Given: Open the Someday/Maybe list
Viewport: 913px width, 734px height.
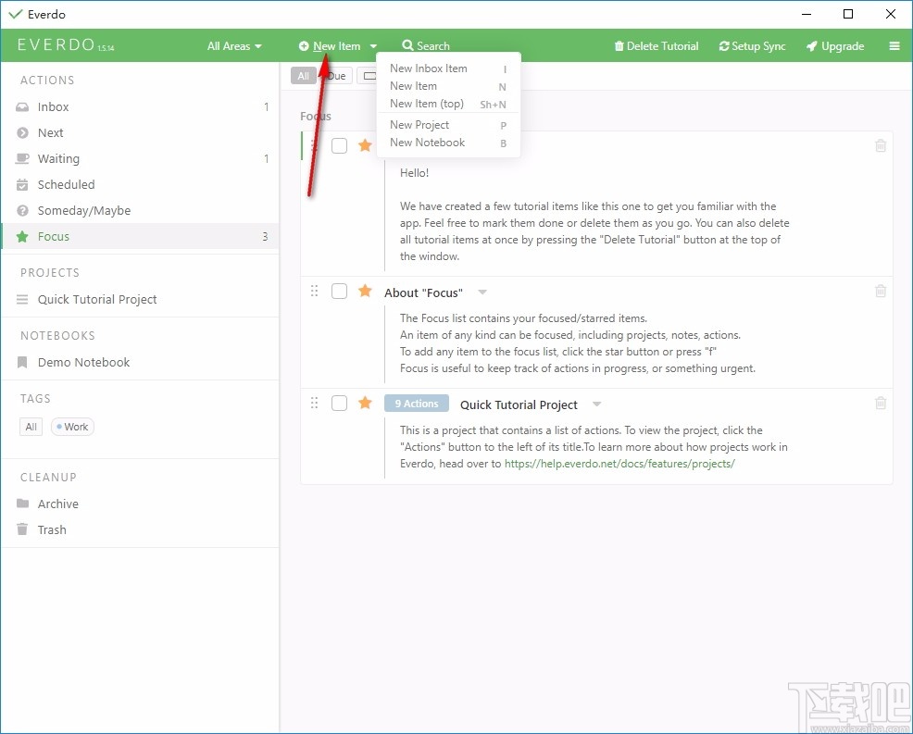Looking at the screenshot, I should click(x=140, y=211).
